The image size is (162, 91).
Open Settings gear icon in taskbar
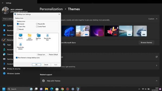(73, 89)
